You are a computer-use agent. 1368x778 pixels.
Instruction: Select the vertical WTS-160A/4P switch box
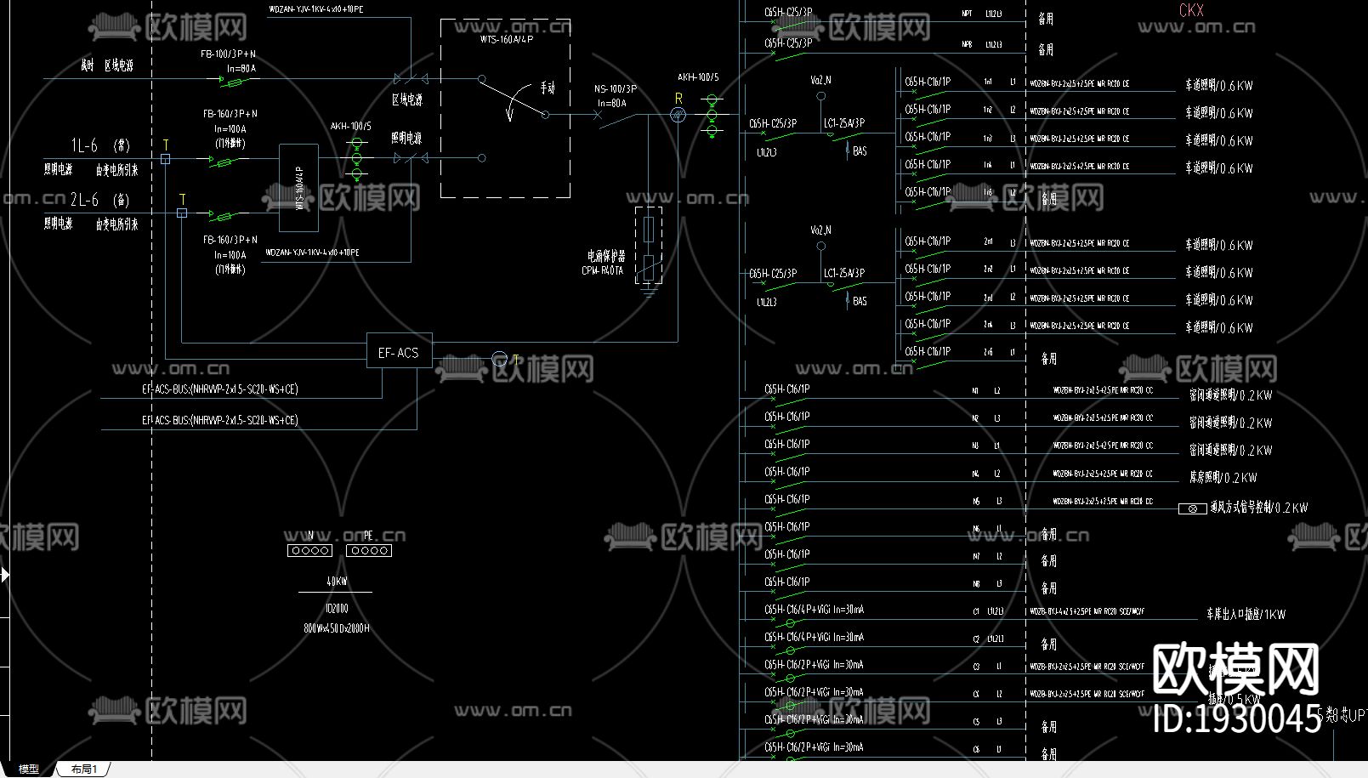(x=299, y=188)
